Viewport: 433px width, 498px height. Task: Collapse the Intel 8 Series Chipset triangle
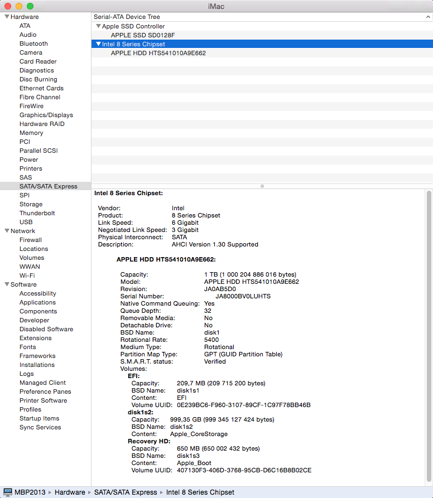(98, 44)
